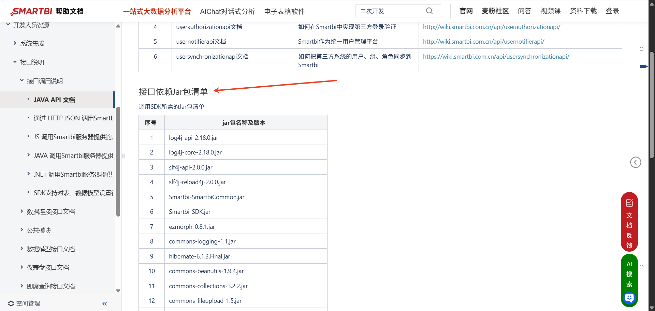
Task: Click the sidebar scroll up arrow
Action: pos(118,26)
